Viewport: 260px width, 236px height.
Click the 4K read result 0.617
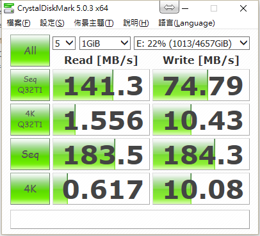[101, 189]
